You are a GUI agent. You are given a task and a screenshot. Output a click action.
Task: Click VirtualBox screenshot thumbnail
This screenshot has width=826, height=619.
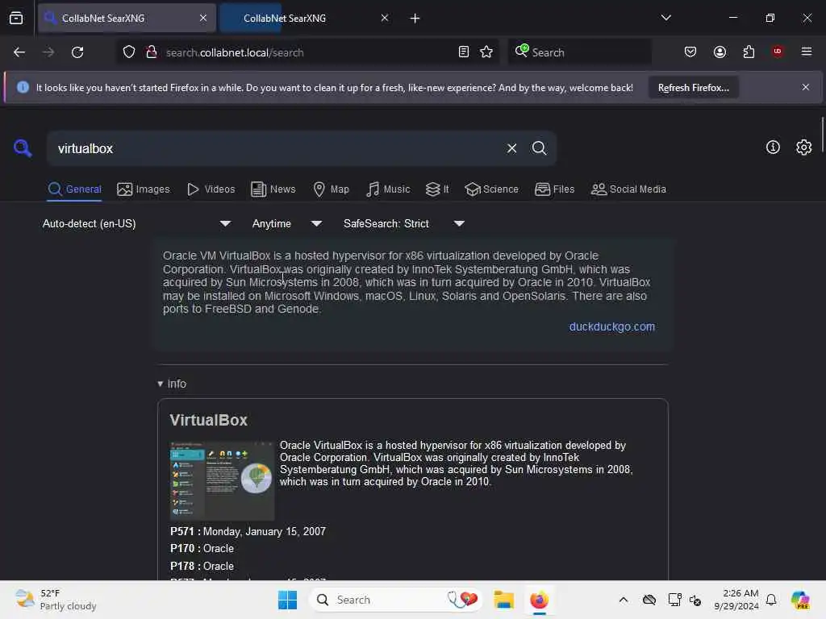coord(222,480)
